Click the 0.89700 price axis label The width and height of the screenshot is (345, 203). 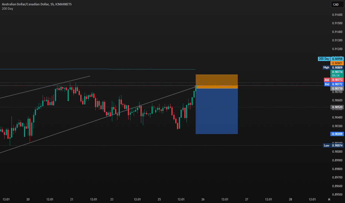coord(337,177)
